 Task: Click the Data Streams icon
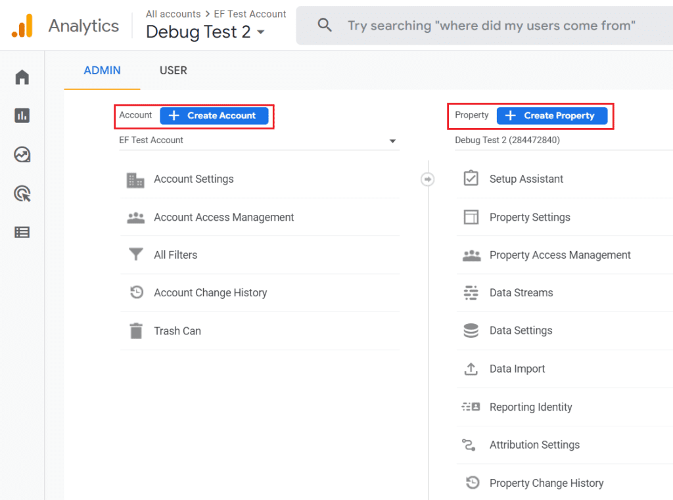click(x=471, y=292)
